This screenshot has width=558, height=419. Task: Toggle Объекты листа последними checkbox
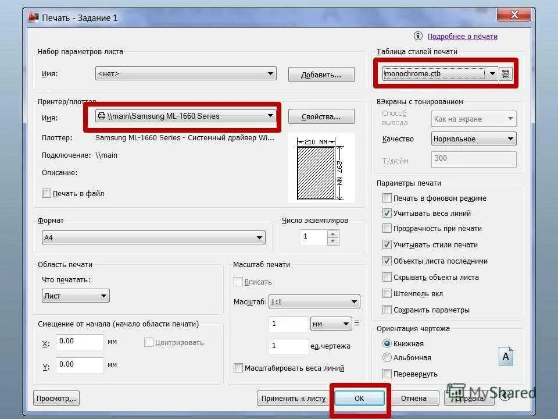(387, 261)
